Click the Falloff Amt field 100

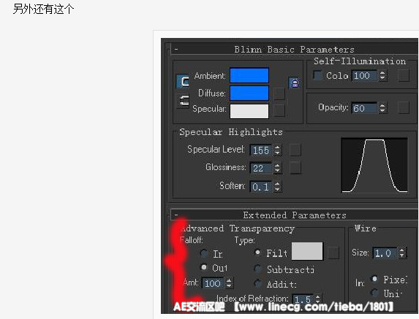tap(214, 283)
